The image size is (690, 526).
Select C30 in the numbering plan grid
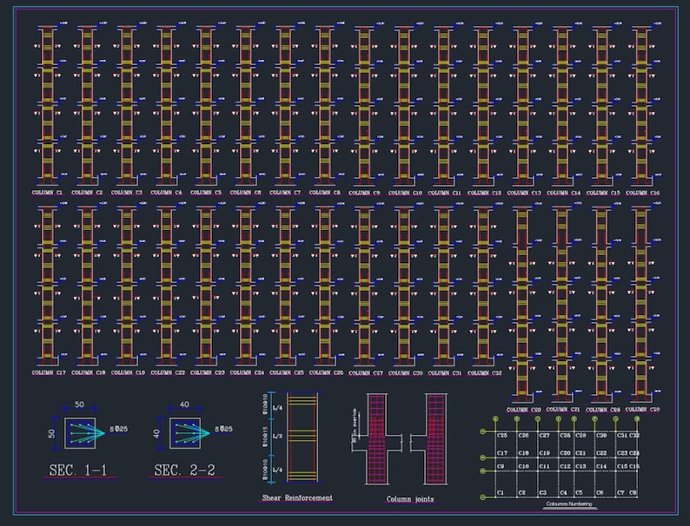click(601, 436)
